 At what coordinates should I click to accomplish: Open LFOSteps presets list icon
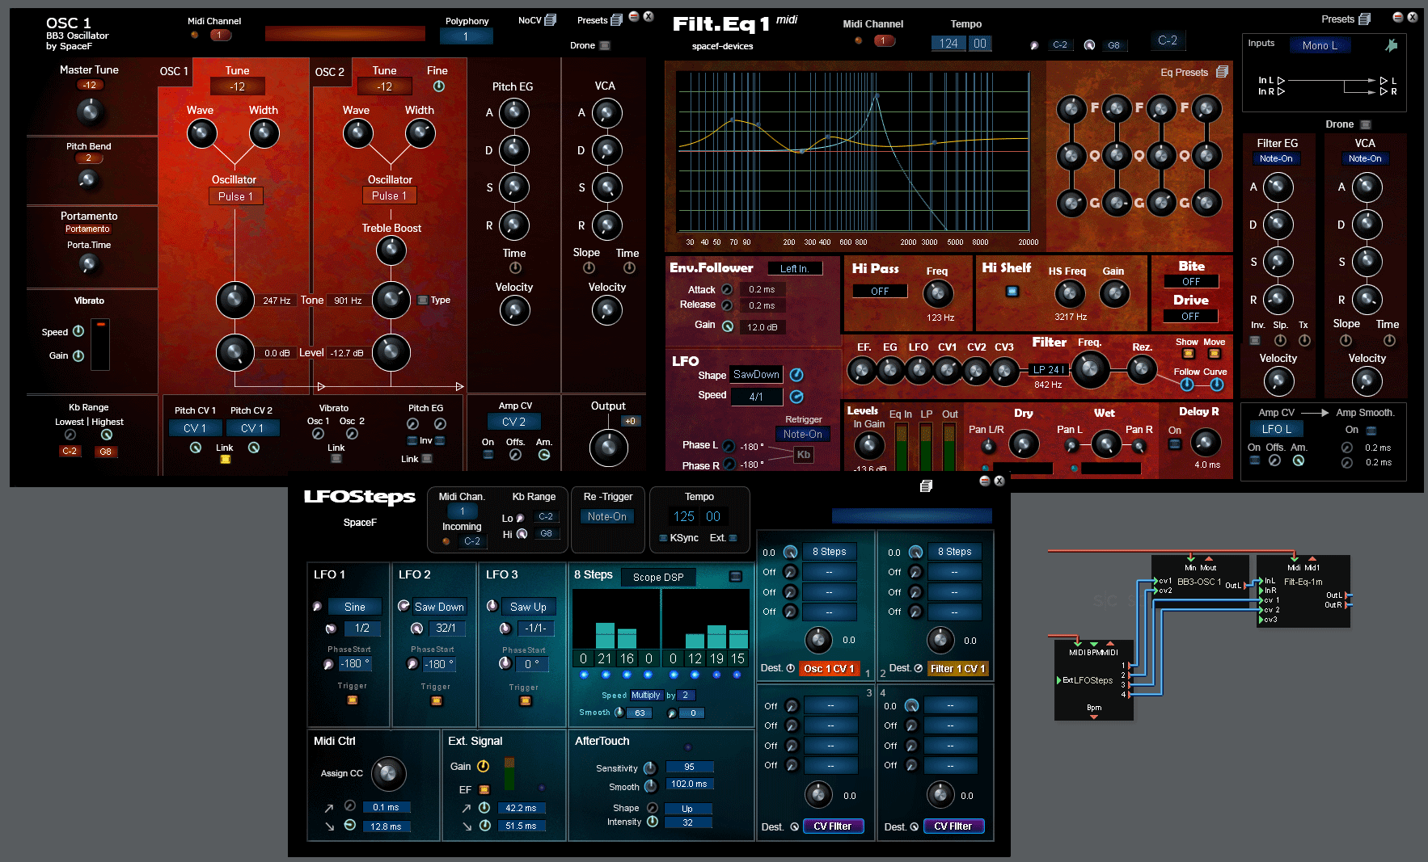click(x=926, y=486)
